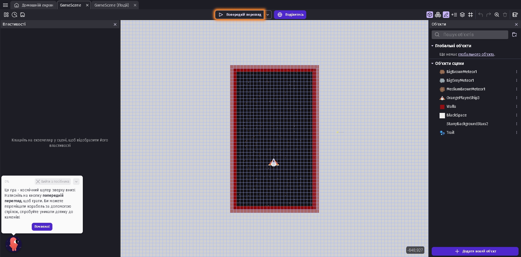Open the project manager panel icon

(6, 15)
